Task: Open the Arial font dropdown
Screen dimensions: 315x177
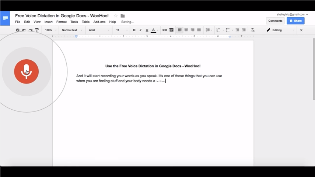Action: (x=99, y=30)
